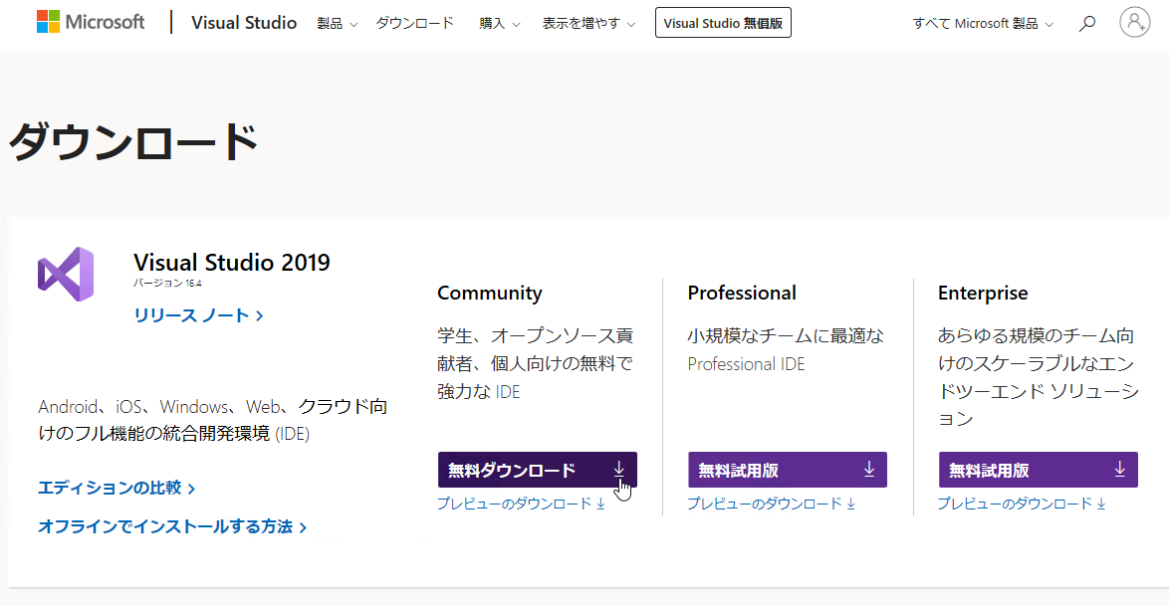This screenshot has height=606, width=1169.
Task: Open the account sign-in avatar icon
Action: (1134, 22)
